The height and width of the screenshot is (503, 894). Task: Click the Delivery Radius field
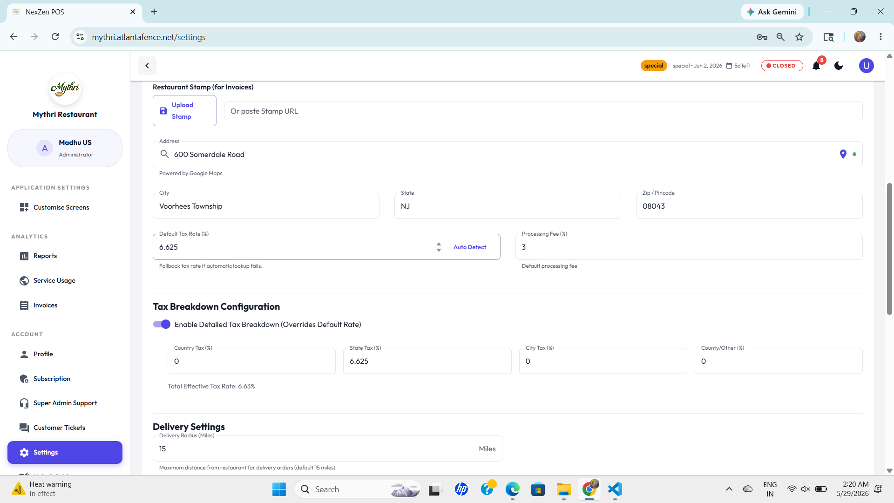327,449
